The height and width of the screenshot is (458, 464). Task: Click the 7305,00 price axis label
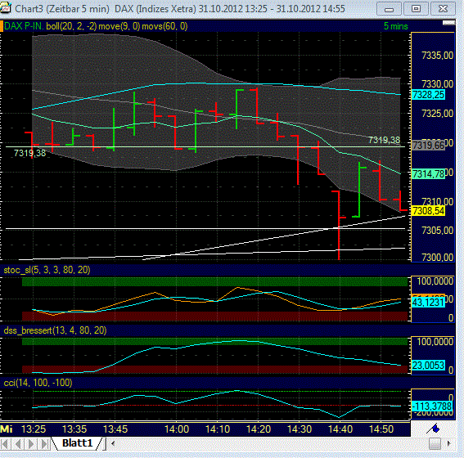point(437,231)
